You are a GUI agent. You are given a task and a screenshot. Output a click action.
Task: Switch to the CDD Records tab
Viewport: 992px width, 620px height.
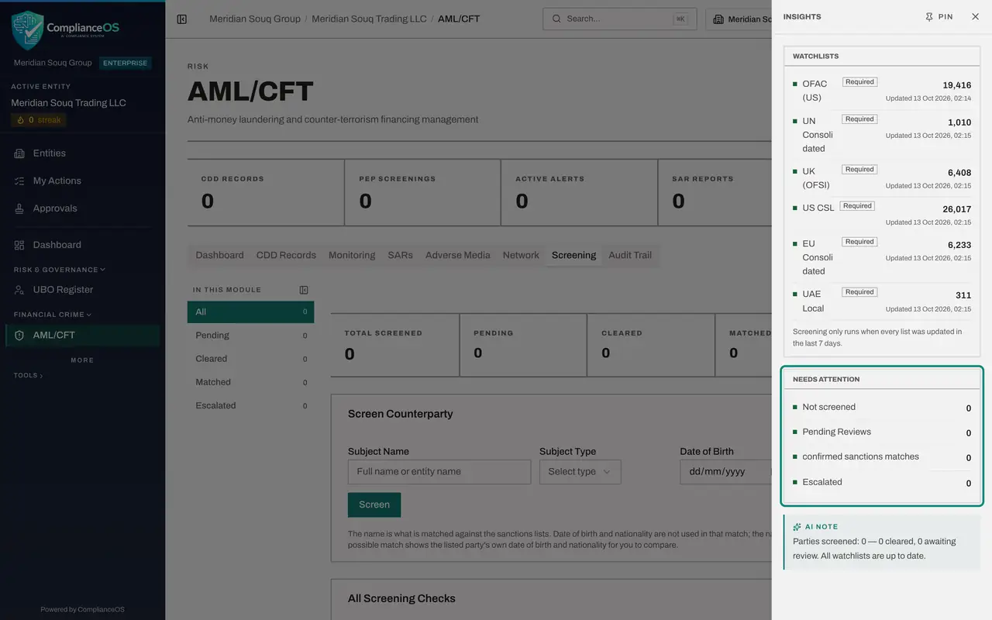pos(286,255)
